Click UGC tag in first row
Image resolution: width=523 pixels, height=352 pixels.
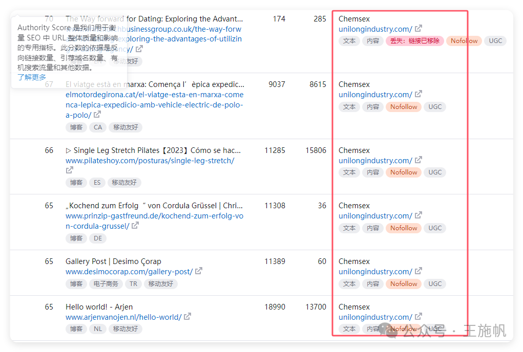[495, 41]
